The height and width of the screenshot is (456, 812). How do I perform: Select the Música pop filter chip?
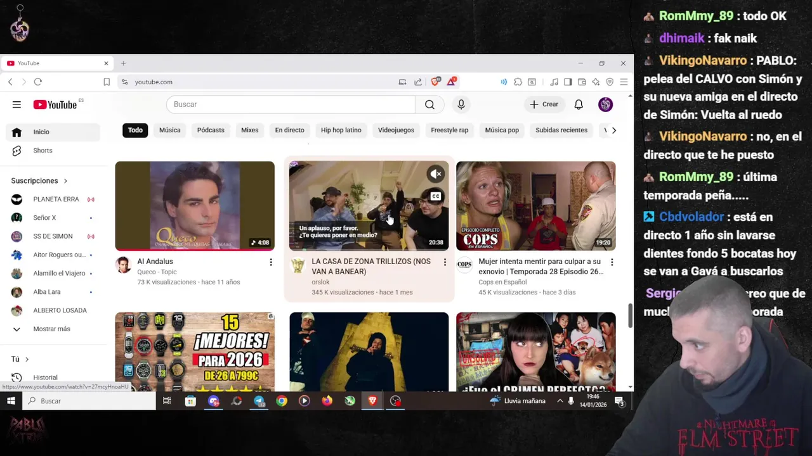tap(502, 130)
